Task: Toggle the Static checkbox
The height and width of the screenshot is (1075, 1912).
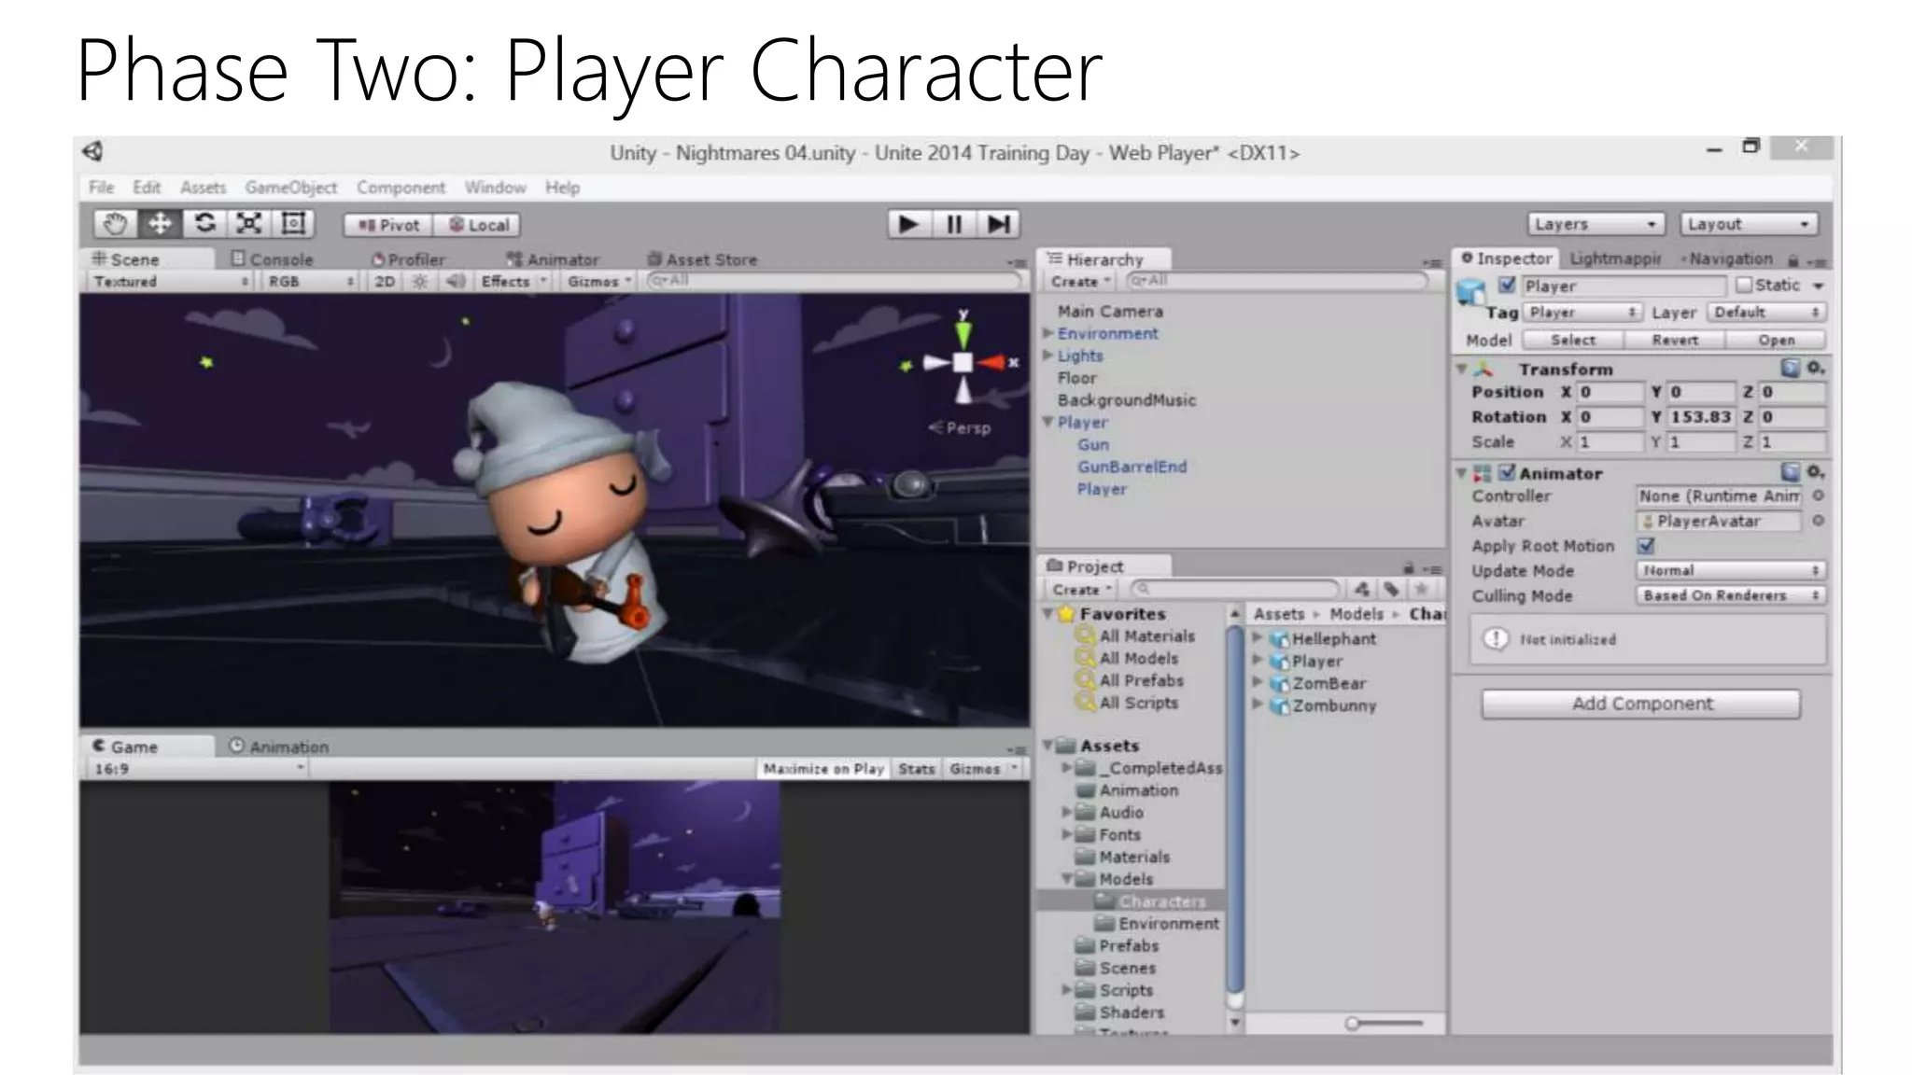Action: tap(1743, 285)
